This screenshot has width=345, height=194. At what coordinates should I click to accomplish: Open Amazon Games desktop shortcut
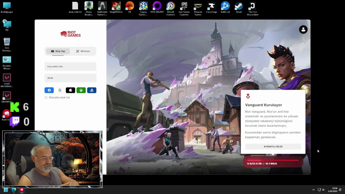[x=198, y=9]
